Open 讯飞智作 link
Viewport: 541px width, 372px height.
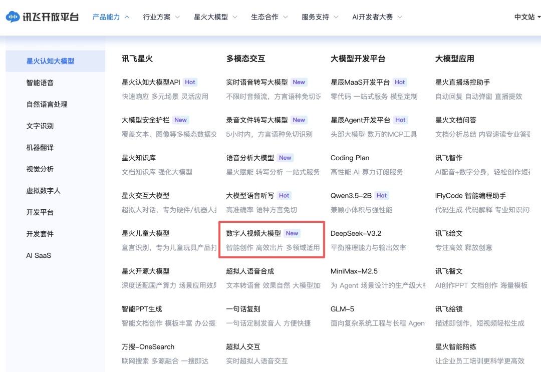point(448,158)
